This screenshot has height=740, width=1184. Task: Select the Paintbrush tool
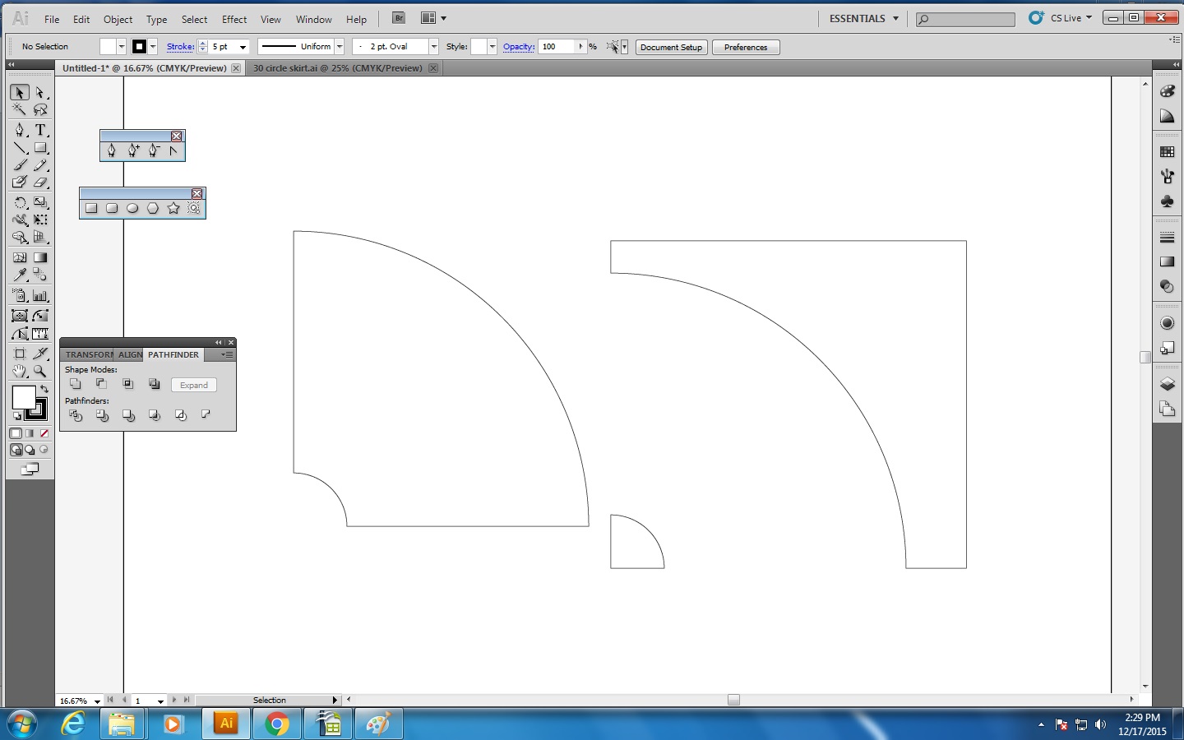20,165
